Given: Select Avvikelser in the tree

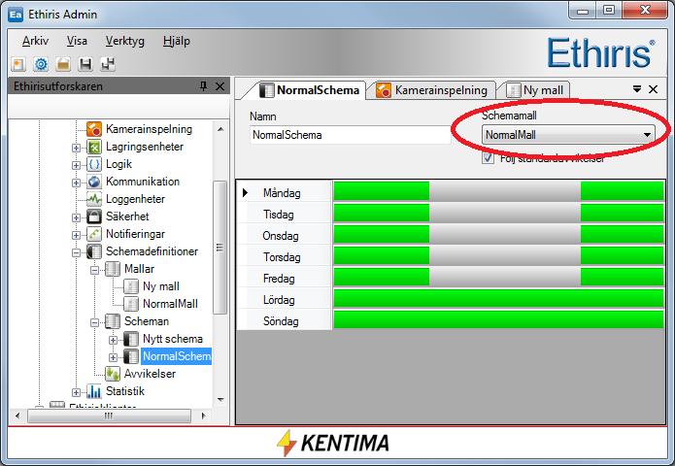Looking at the screenshot, I should (150, 374).
